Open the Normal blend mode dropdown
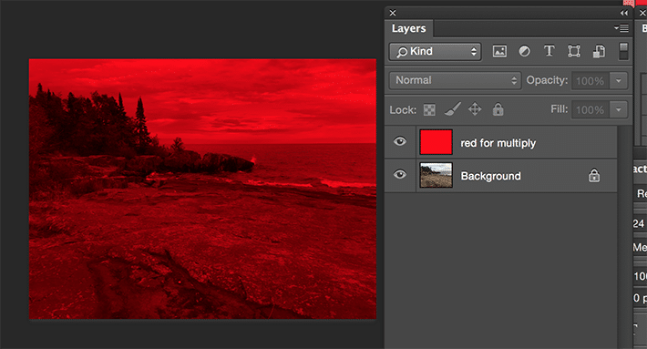The width and height of the screenshot is (647, 349). click(455, 80)
